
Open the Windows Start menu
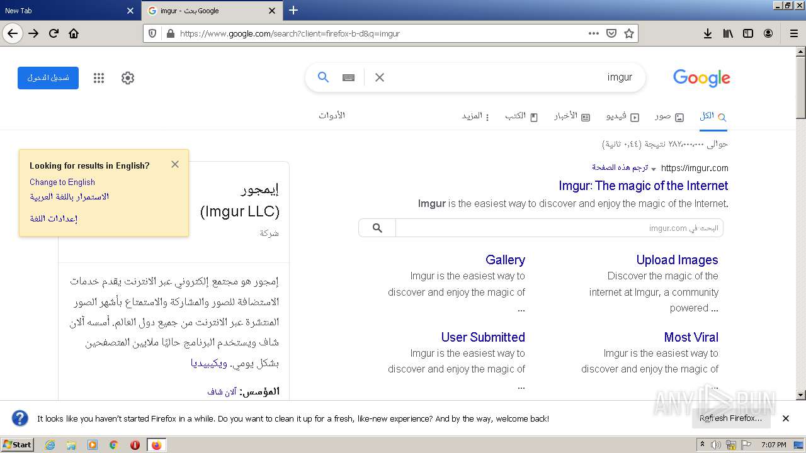pos(17,445)
